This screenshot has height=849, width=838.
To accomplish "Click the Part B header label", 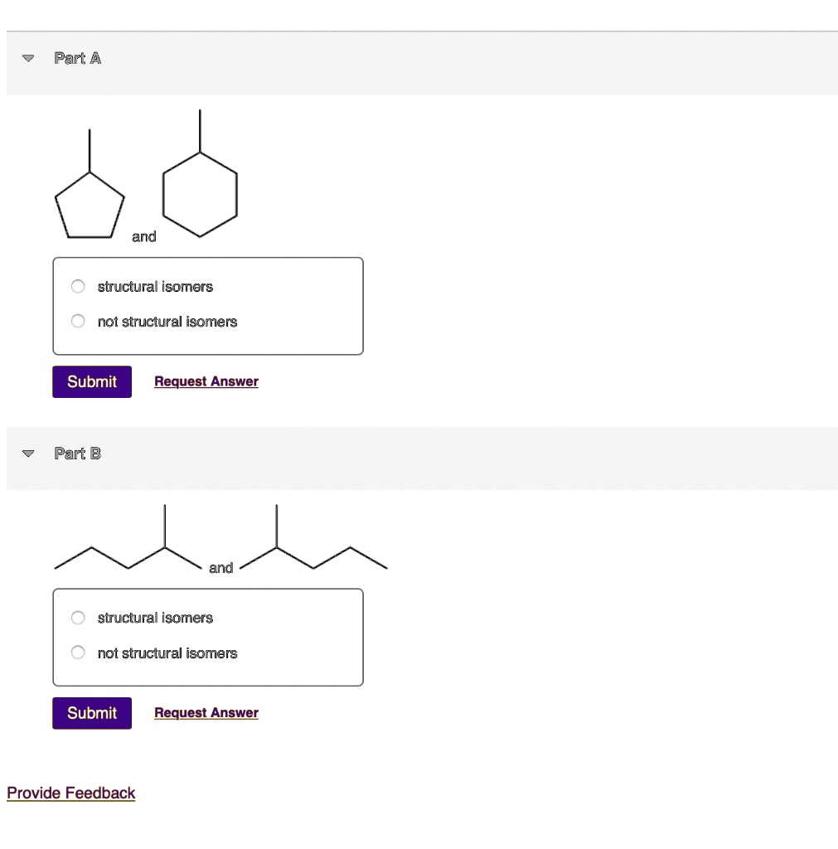I will 77,454.
